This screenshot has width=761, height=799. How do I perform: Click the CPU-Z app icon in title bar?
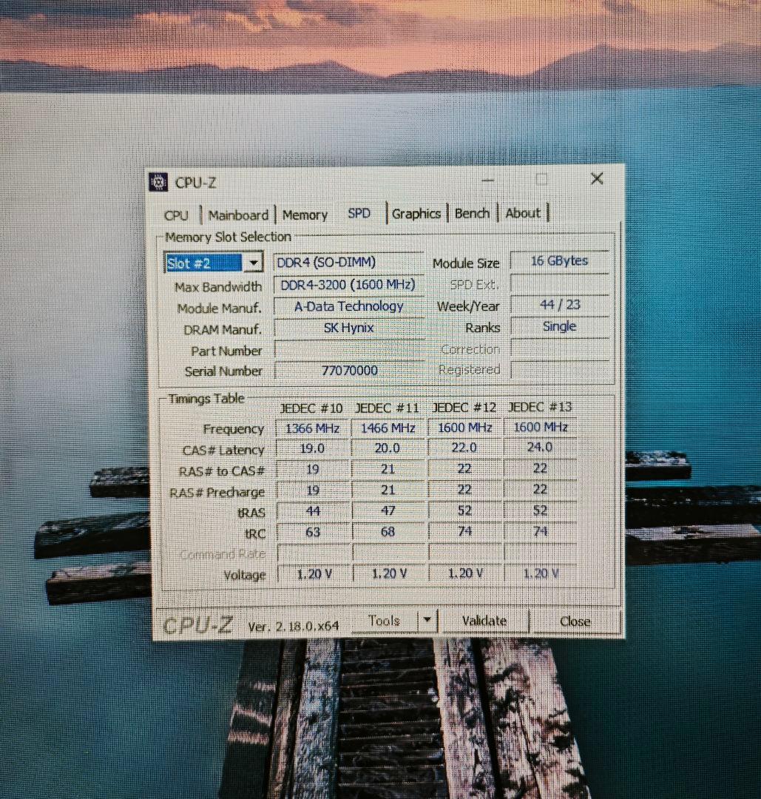click(158, 182)
